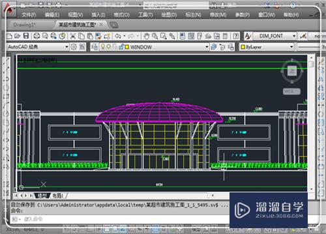Open the 工具(T) menu
Viewport: 326px width, 234px height.
tap(145, 15)
